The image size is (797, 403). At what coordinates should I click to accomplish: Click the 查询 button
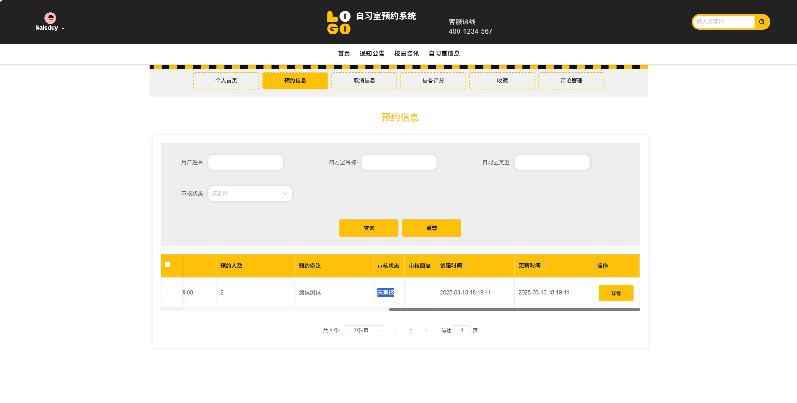pos(369,228)
